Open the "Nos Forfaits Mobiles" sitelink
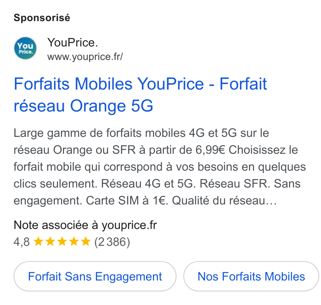The width and height of the screenshot is (321, 305). point(251,276)
